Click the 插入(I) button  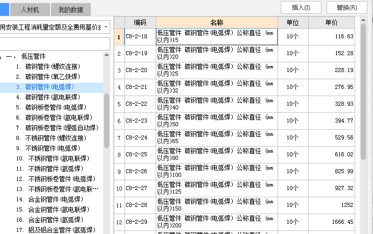click(x=301, y=8)
